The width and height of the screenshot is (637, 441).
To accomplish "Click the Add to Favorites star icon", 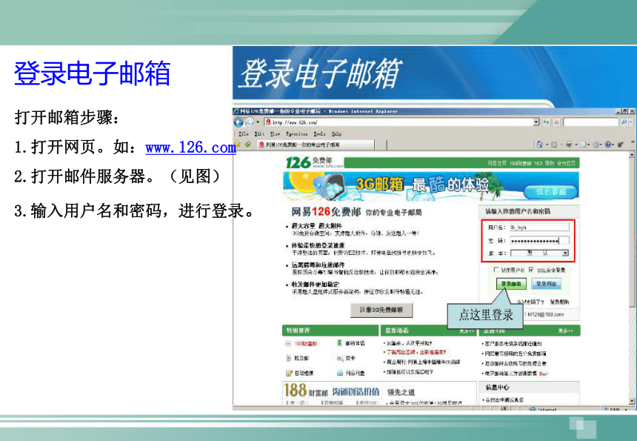I will pos(248,145).
